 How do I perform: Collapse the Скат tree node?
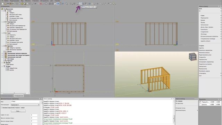pyautogui.click(x=2, y=33)
